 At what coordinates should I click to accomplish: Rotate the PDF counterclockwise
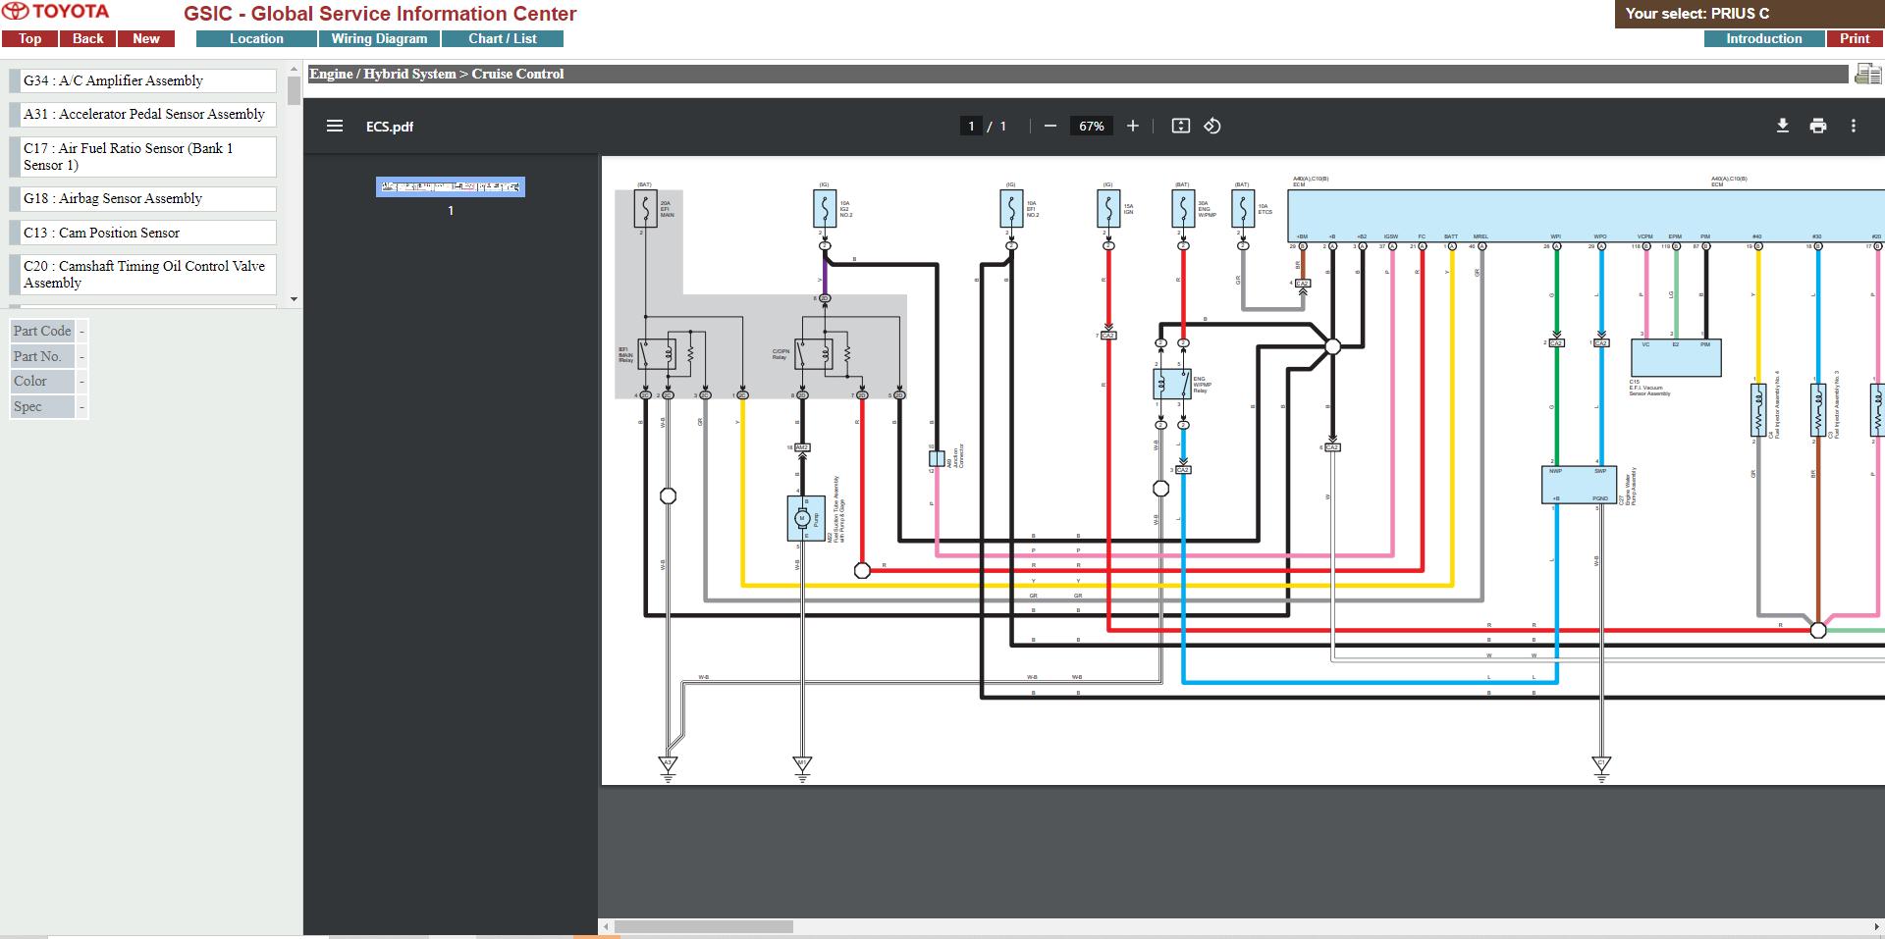pos(1212,126)
